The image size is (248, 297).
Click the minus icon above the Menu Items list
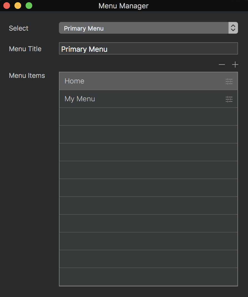pos(222,65)
